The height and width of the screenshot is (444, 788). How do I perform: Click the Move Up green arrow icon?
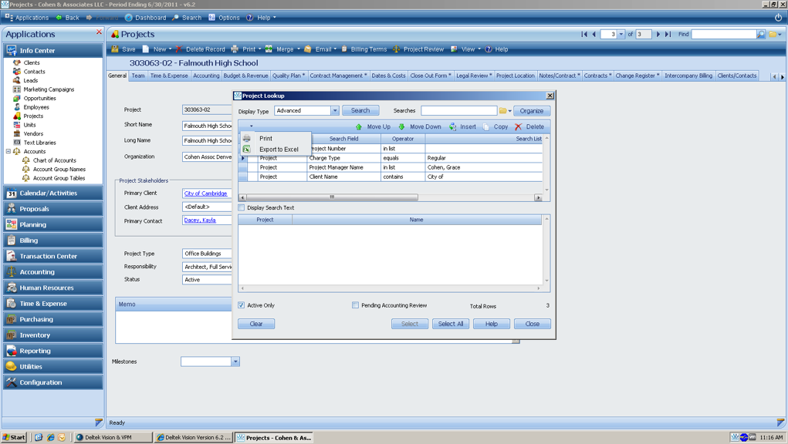359,126
